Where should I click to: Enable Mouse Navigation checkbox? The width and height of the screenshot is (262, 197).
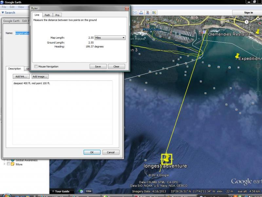pos(36,66)
